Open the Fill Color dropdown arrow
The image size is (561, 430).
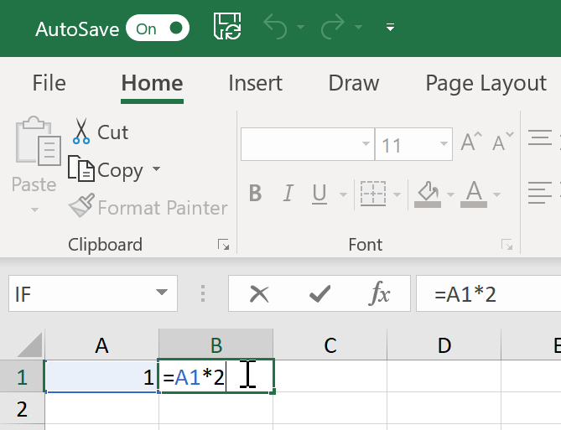pyautogui.click(x=451, y=194)
